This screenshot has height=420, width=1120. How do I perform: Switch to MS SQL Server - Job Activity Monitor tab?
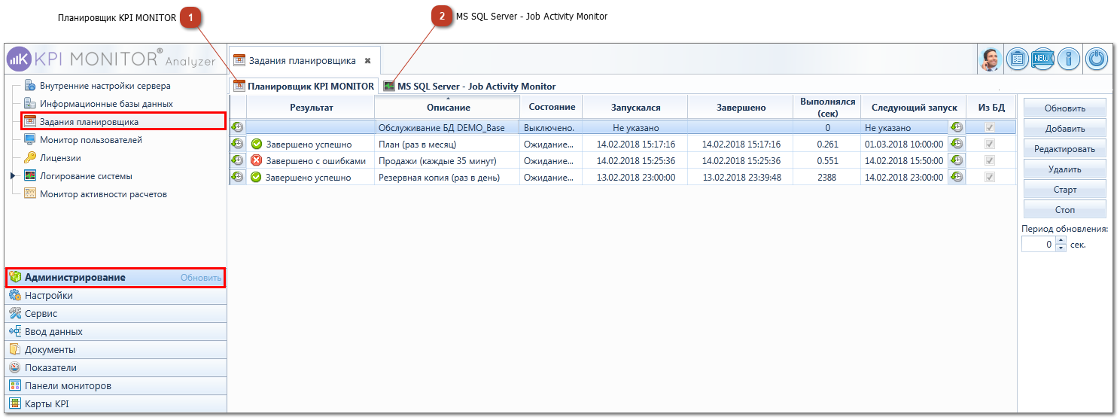pos(470,87)
